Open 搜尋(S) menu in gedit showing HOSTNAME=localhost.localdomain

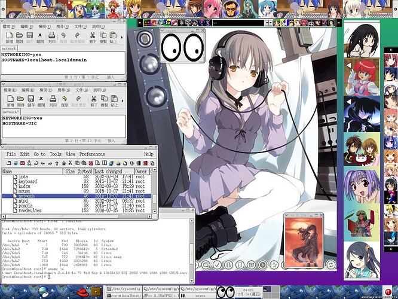(63, 26)
